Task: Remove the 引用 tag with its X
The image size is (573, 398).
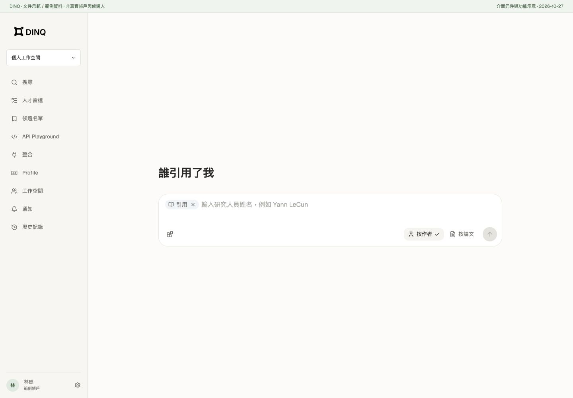Action: click(193, 205)
